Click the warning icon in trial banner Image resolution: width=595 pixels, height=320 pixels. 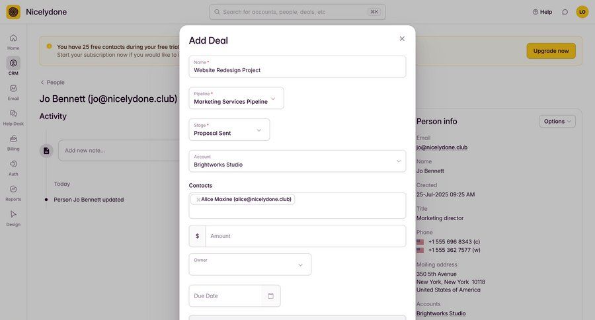[49, 46]
